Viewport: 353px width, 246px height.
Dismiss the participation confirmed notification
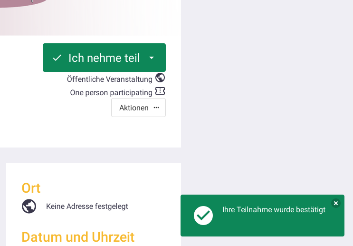click(336, 203)
